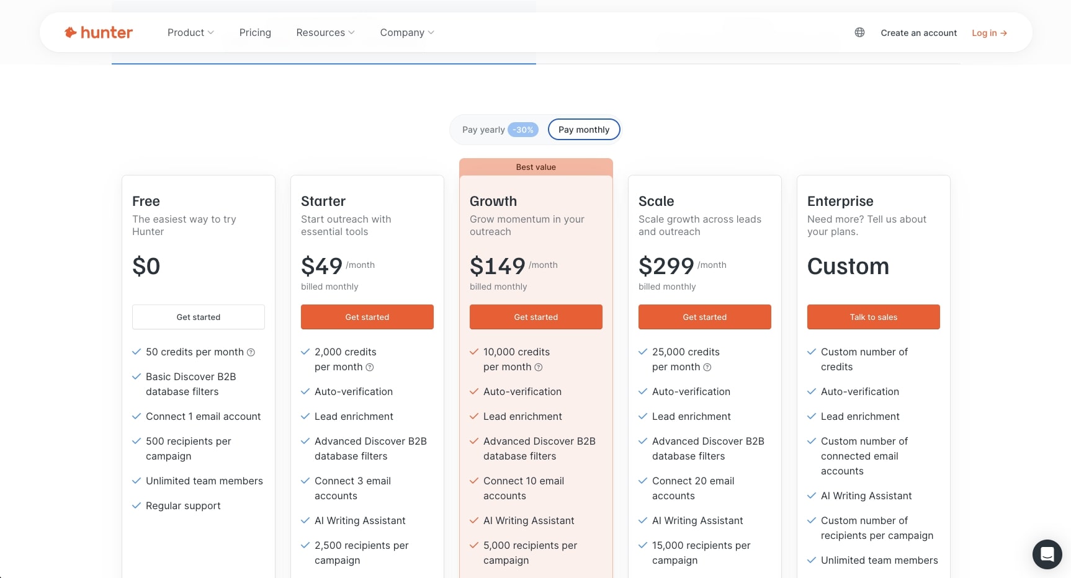This screenshot has width=1071, height=578.
Task: Click the $0 price
Action: tap(146, 266)
